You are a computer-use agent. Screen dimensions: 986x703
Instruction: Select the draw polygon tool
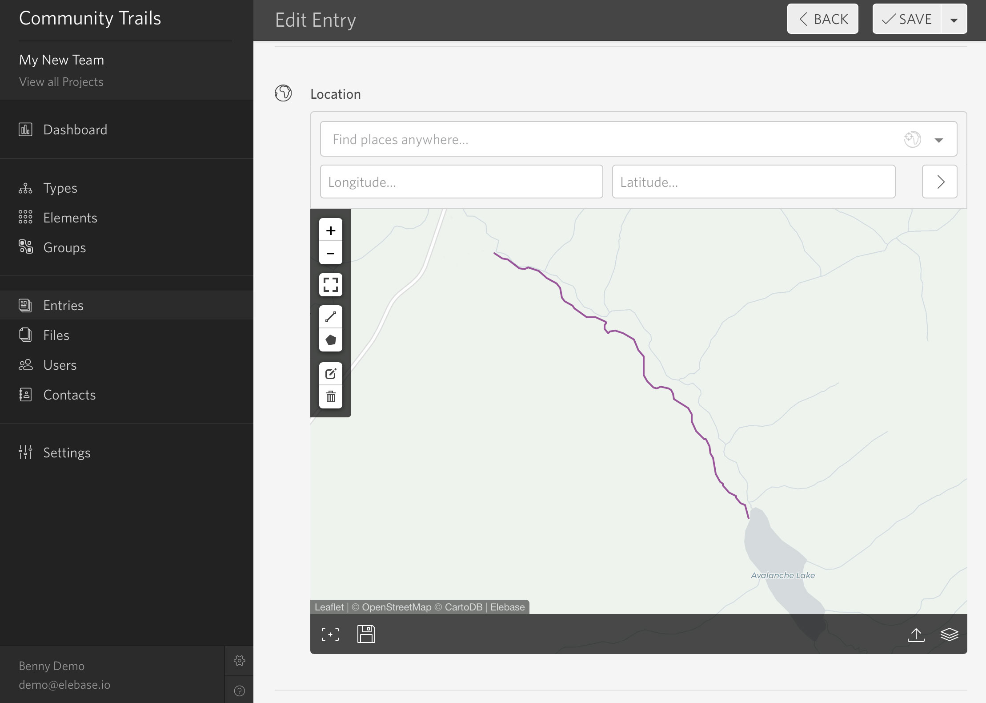pos(330,340)
